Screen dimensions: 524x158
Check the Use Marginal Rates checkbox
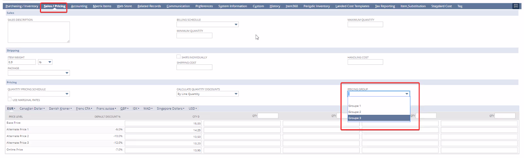tap(9, 99)
